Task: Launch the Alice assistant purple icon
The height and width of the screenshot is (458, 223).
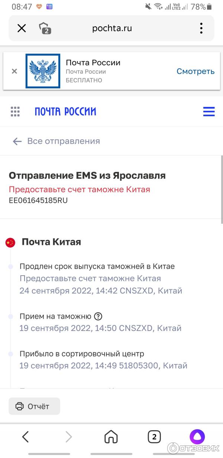Action: pos(197,437)
